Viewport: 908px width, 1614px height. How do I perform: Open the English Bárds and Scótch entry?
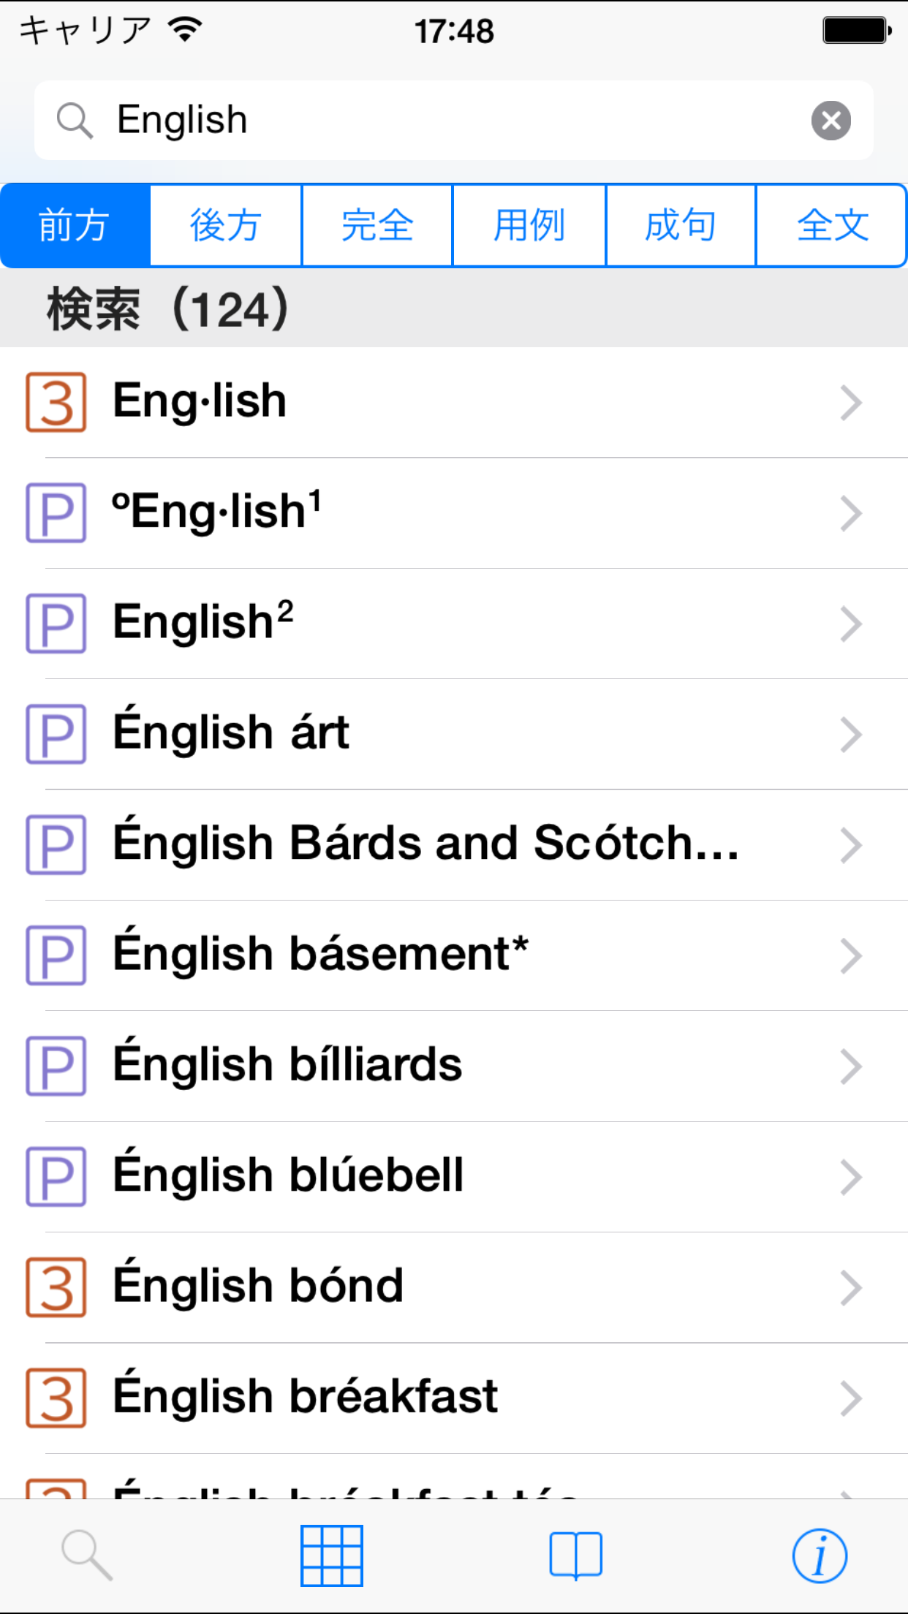click(425, 844)
